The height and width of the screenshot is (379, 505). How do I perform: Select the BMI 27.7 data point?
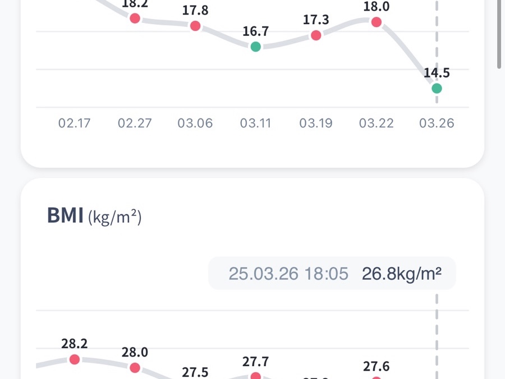point(255,376)
